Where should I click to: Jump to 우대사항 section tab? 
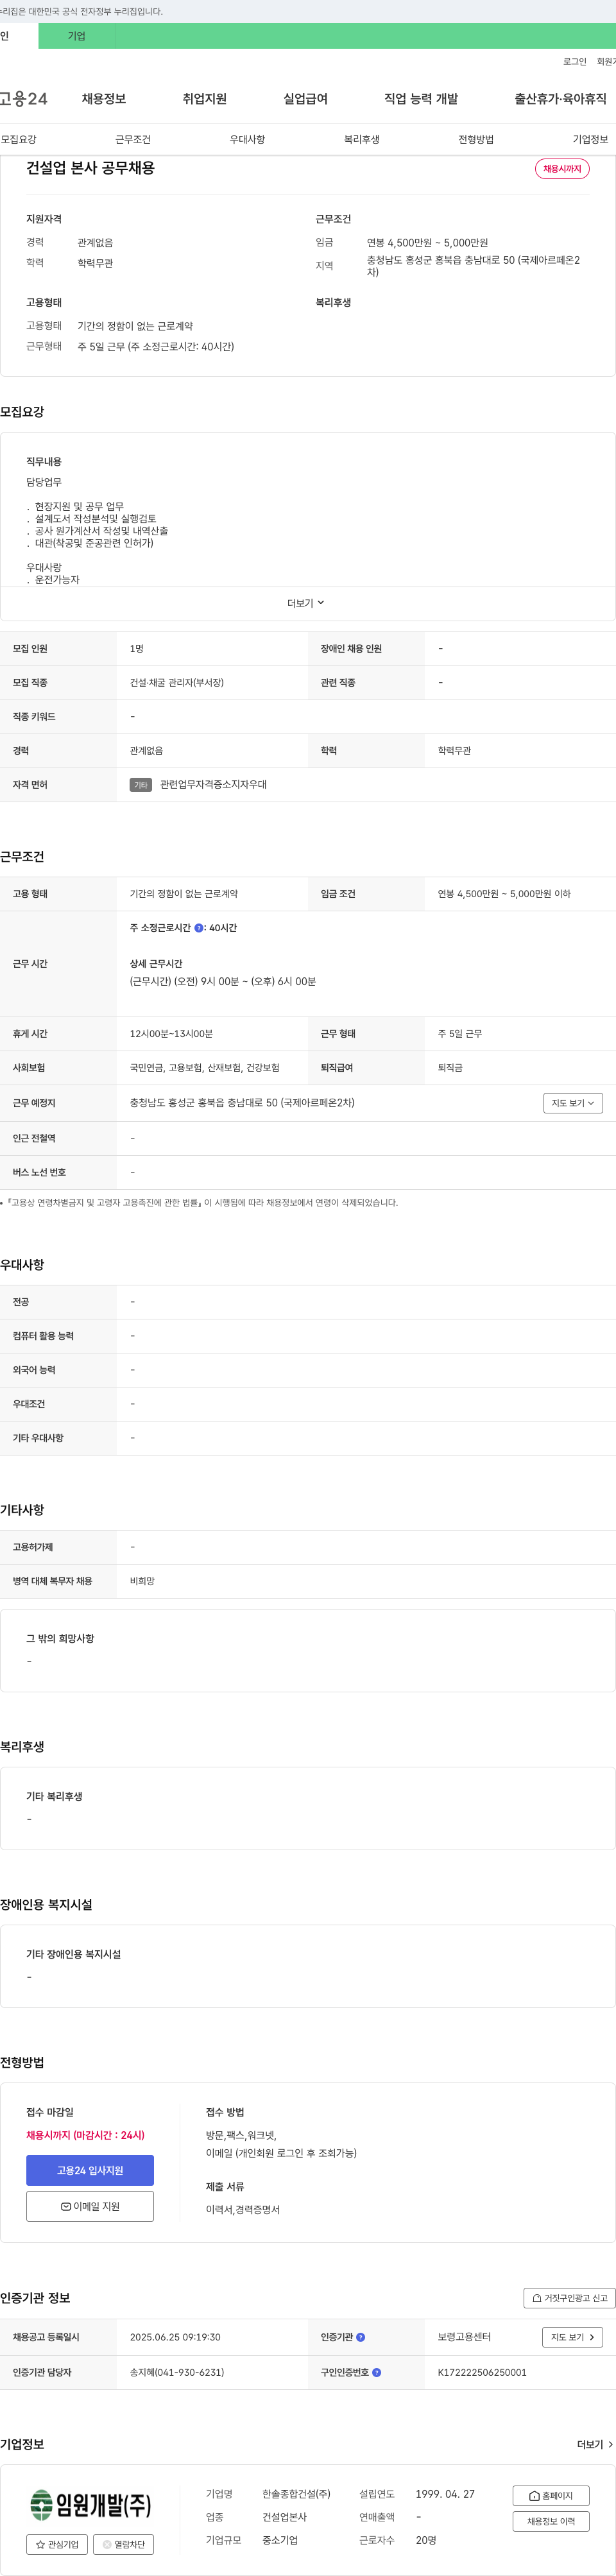tap(248, 139)
